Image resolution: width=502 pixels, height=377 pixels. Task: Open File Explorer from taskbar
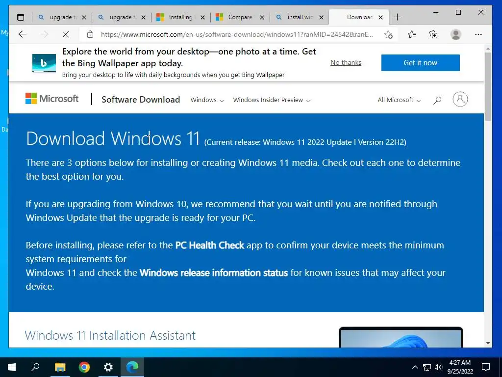point(60,367)
